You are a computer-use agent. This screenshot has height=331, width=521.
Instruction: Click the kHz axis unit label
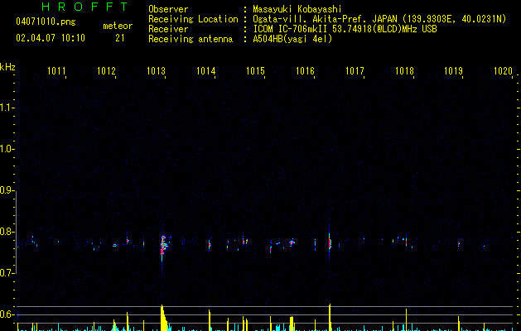click(7, 67)
